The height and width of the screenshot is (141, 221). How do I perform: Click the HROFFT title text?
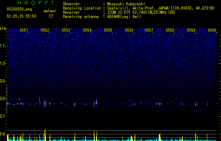[36, 3]
